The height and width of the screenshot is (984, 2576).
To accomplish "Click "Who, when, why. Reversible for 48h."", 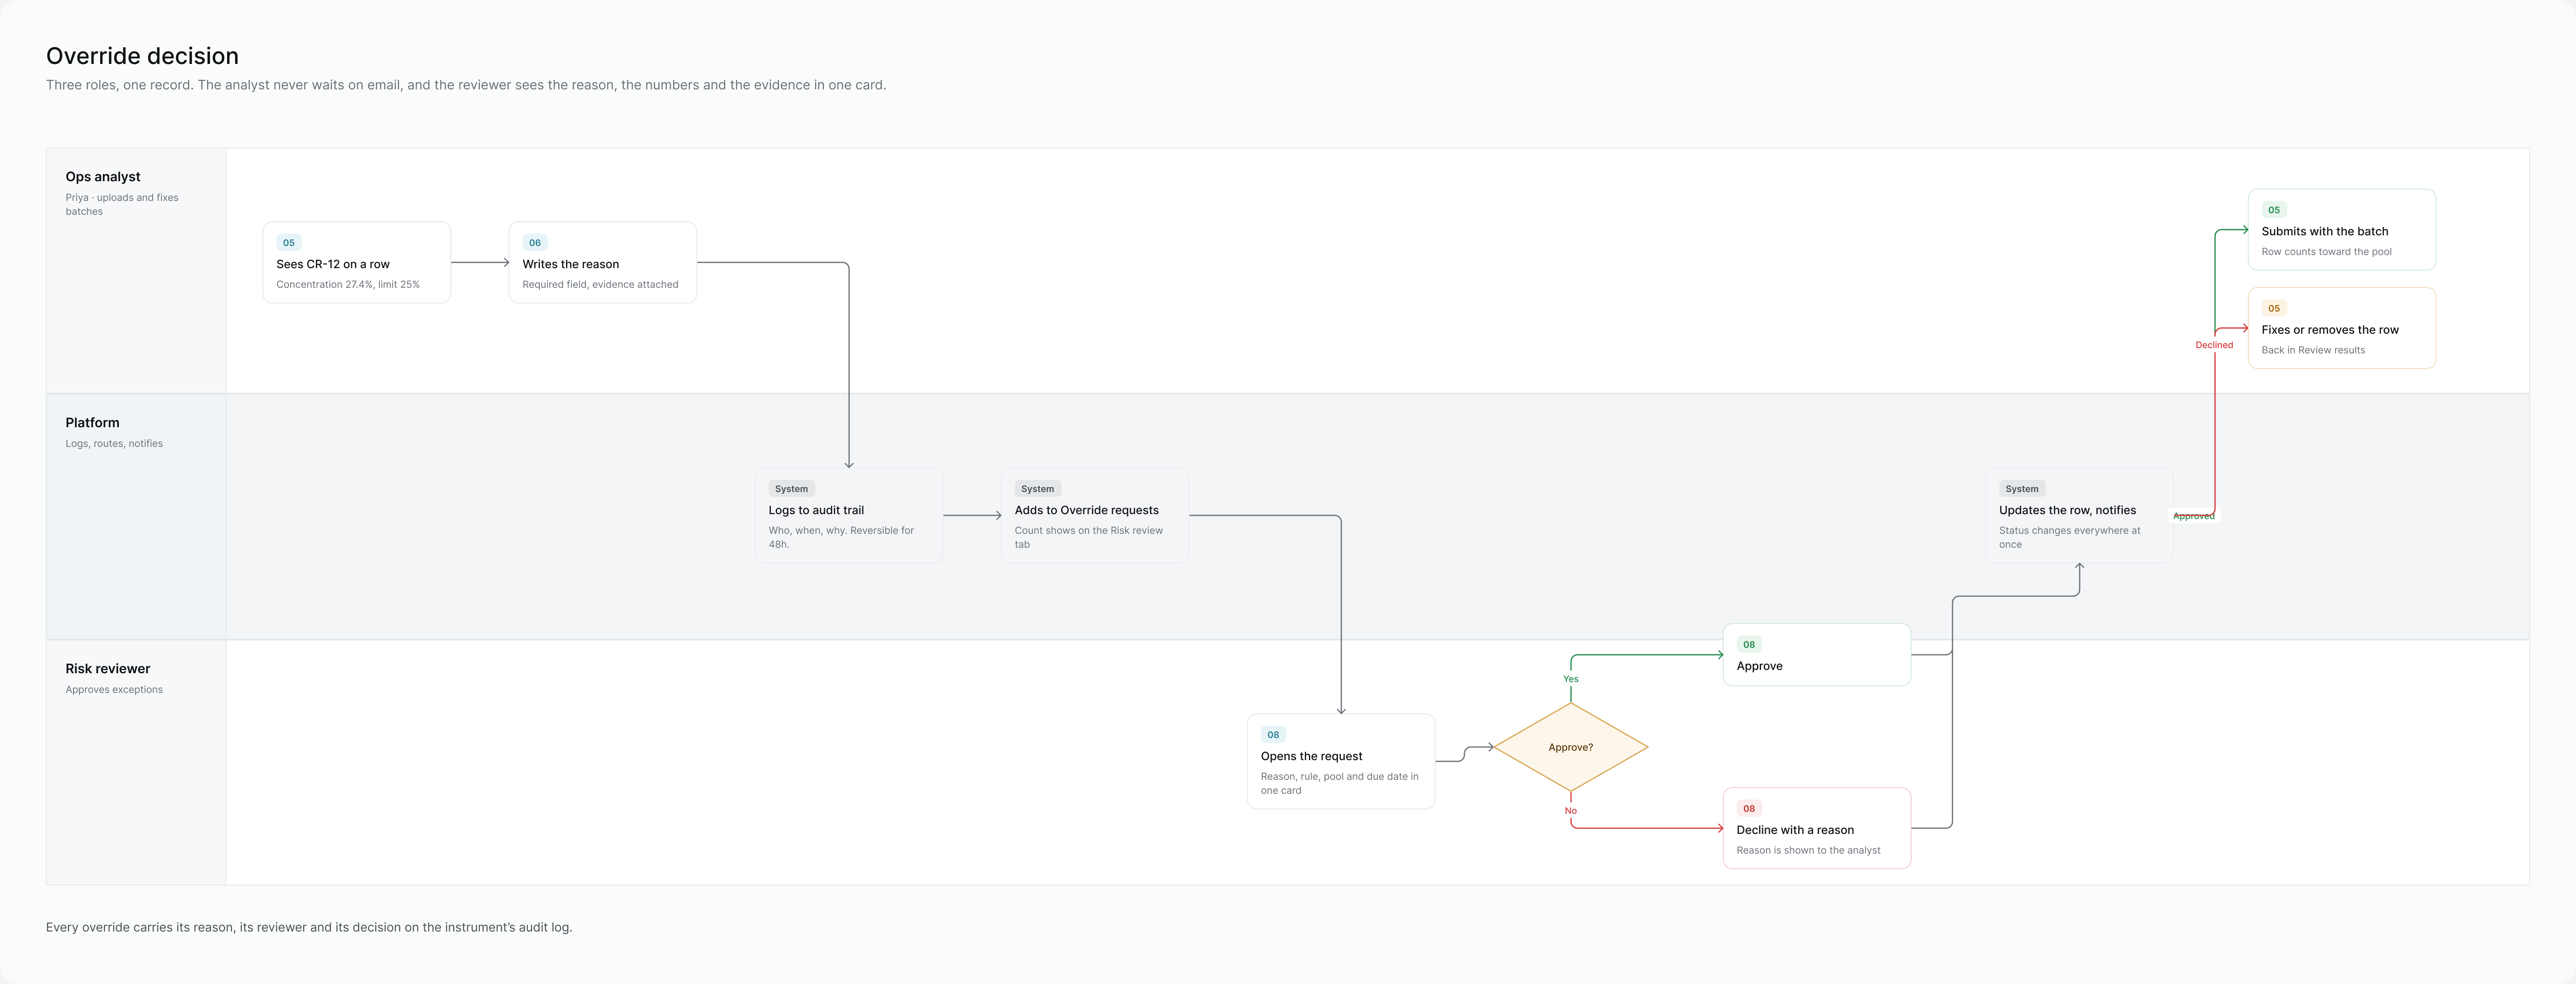I will [x=841, y=538].
